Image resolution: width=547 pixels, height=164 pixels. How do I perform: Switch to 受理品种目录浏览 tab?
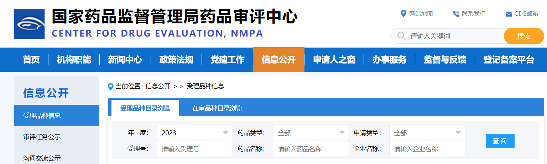pyautogui.click(x=145, y=108)
